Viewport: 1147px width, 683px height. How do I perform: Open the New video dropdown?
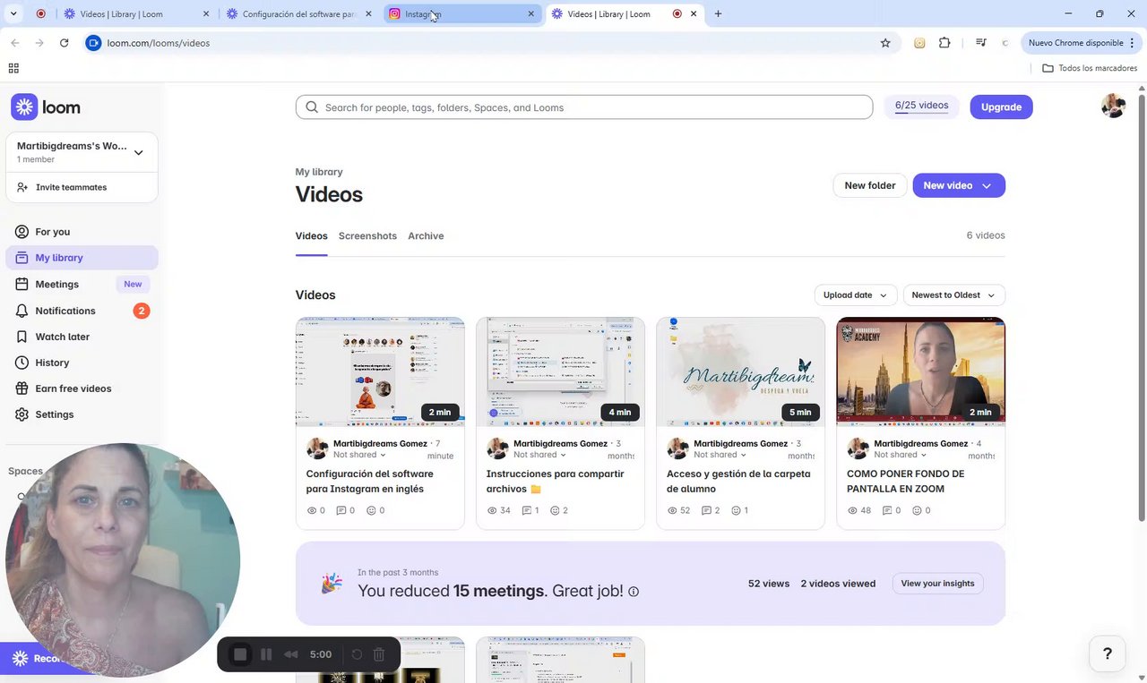coord(987,185)
